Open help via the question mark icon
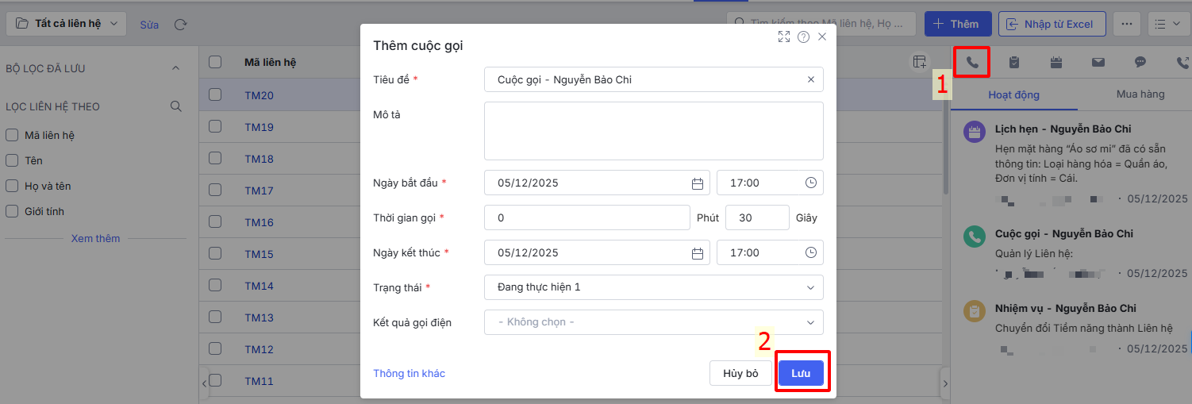 [803, 37]
